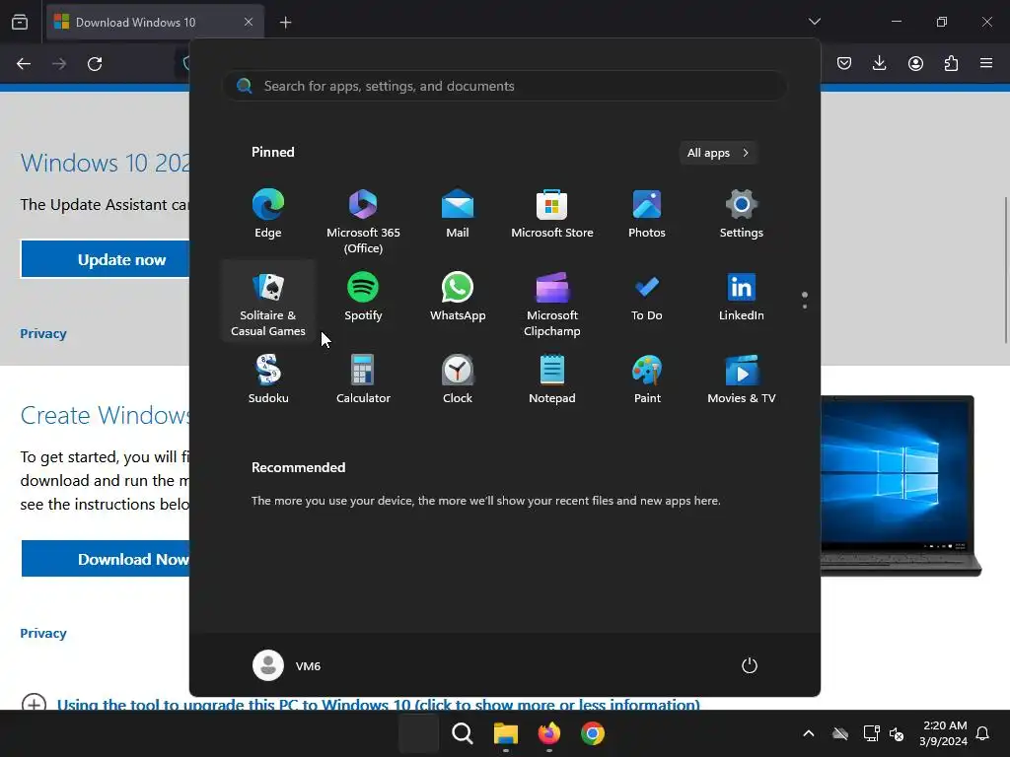Click the Download Now button in browser
The width and height of the screenshot is (1010, 757).
click(x=105, y=559)
